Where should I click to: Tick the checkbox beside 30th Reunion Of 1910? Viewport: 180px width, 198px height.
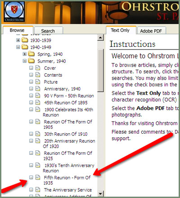(31, 134)
